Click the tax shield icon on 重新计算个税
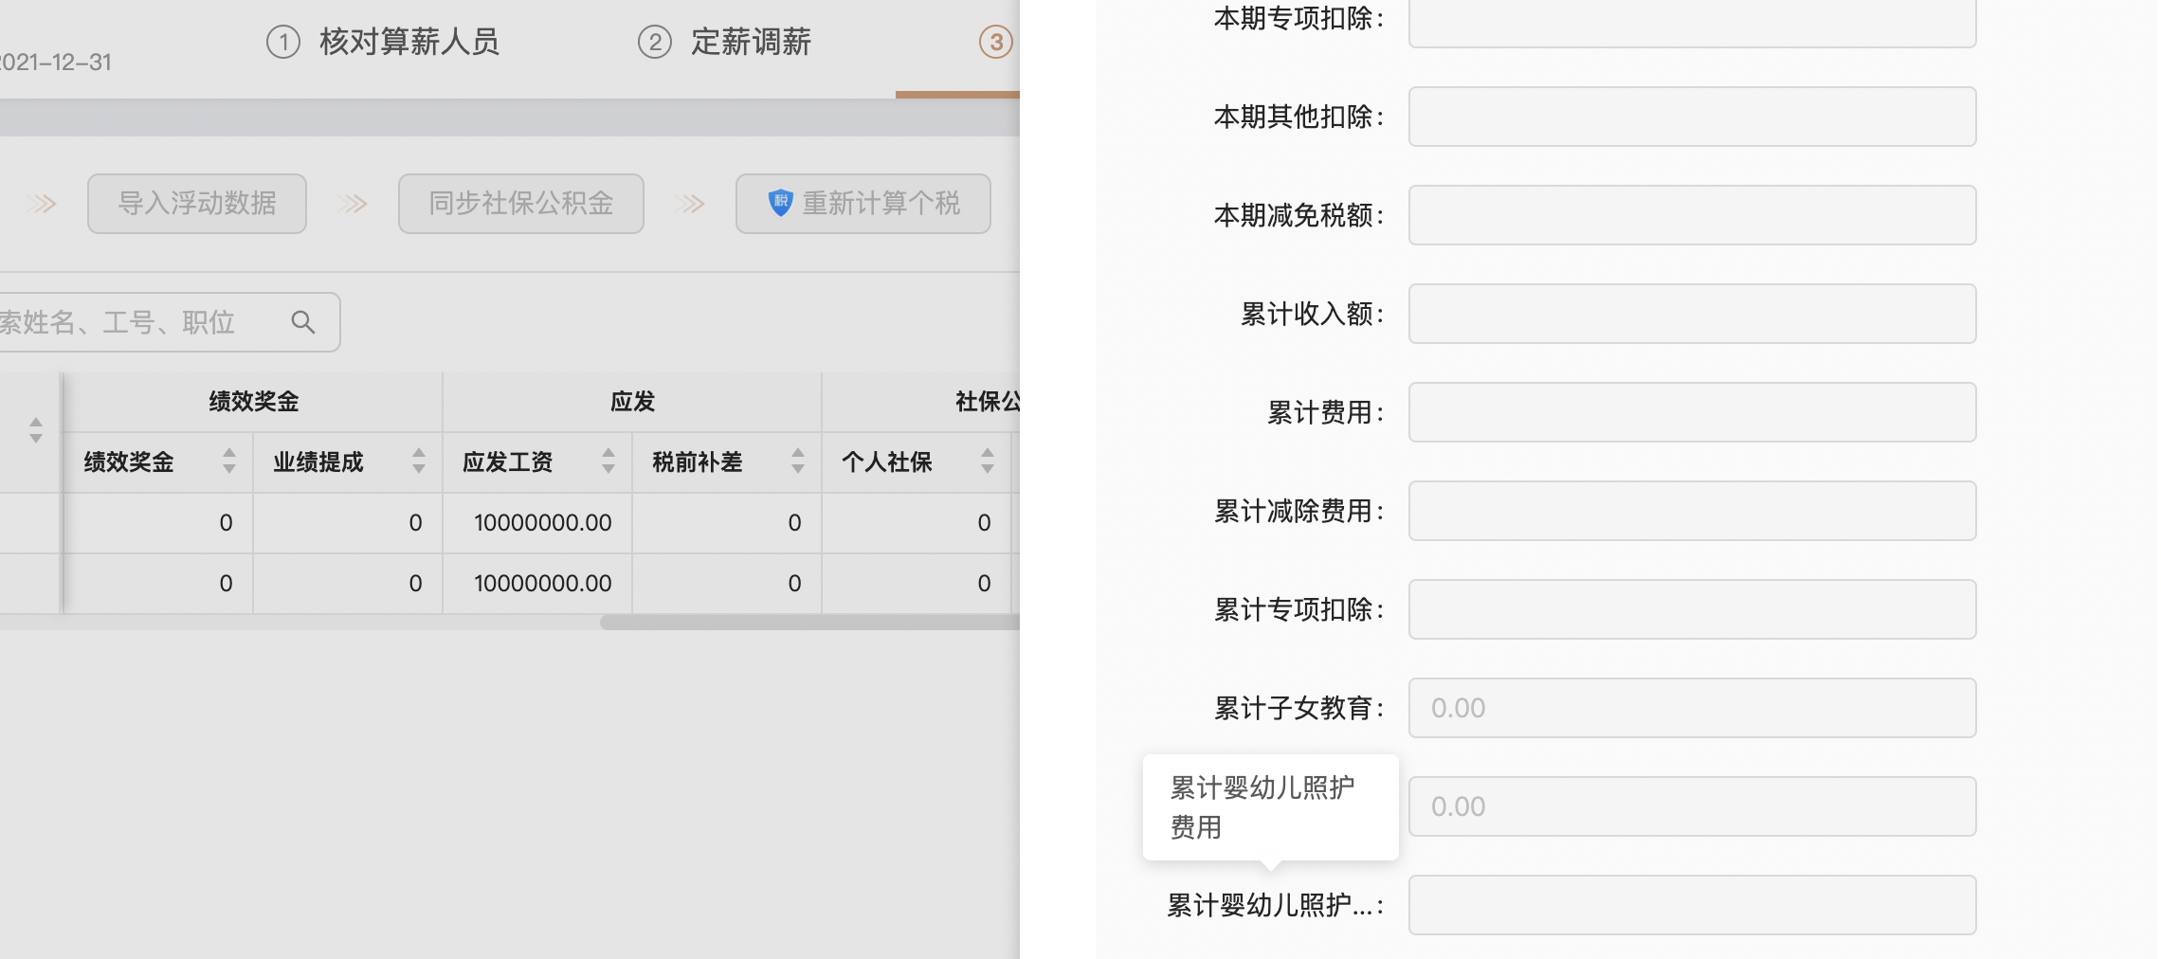The image size is (2161, 959). click(x=780, y=203)
